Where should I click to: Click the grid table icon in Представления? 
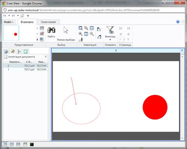point(42,39)
